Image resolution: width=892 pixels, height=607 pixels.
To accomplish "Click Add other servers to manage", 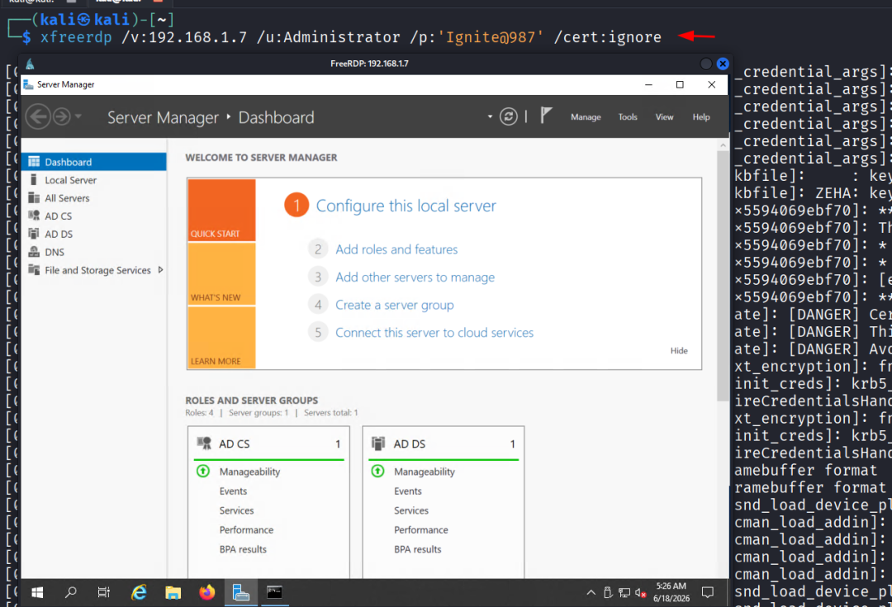I will pyautogui.click(x=415, y=277).
